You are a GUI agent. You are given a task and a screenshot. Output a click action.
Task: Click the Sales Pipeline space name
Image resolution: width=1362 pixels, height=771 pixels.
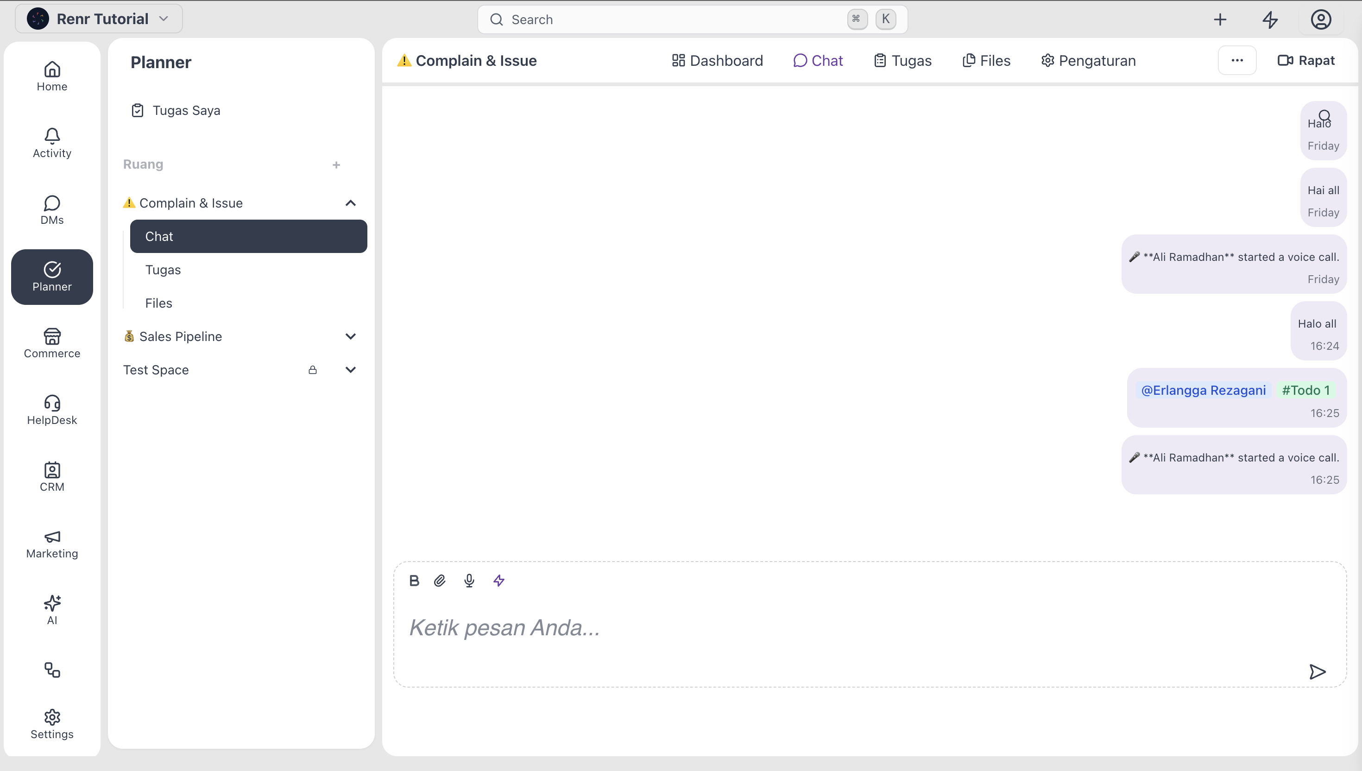[x=181, y=337]
